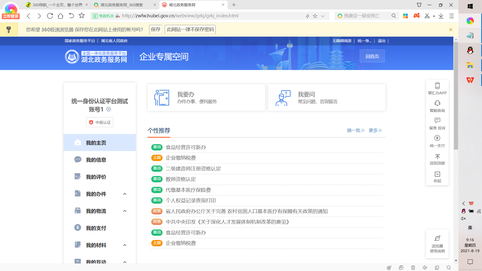Expand 我的办件 submenu chevron

point(125,194)
